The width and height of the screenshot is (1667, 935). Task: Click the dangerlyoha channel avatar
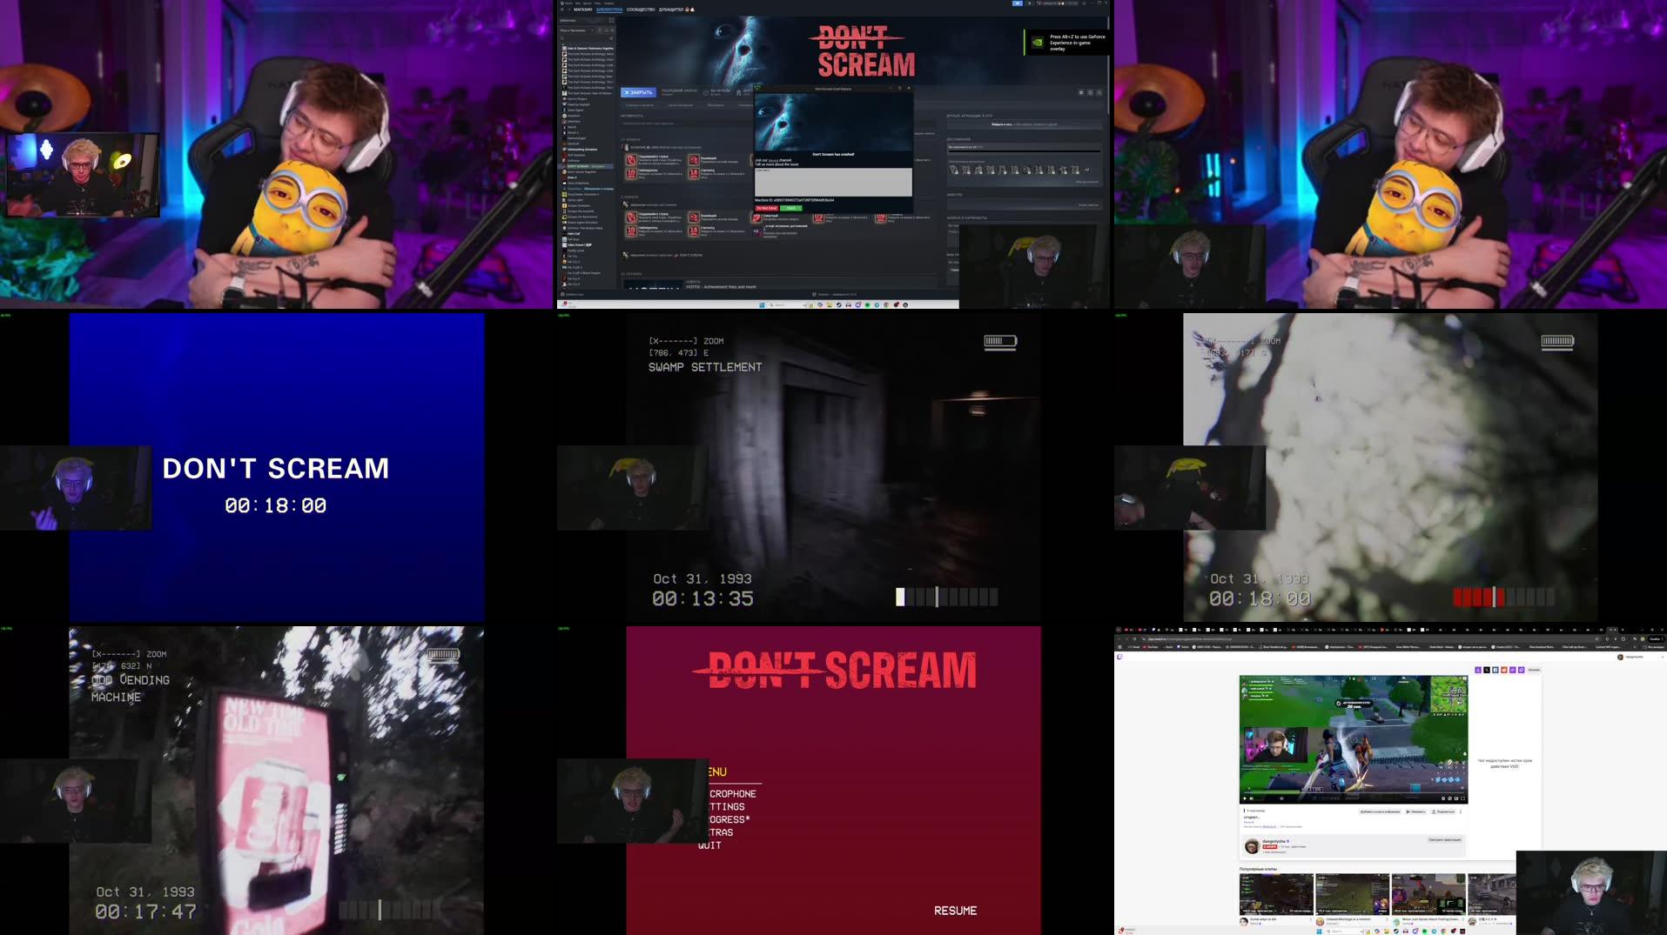(x=1253, y=846)
